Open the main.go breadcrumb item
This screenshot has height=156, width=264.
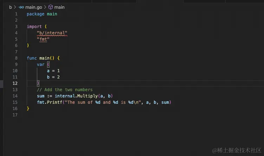click(34, 7)
